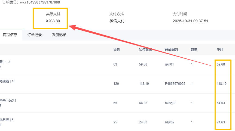Select product code gkn01
Screen dimensions: 235x131
[169, 64]
